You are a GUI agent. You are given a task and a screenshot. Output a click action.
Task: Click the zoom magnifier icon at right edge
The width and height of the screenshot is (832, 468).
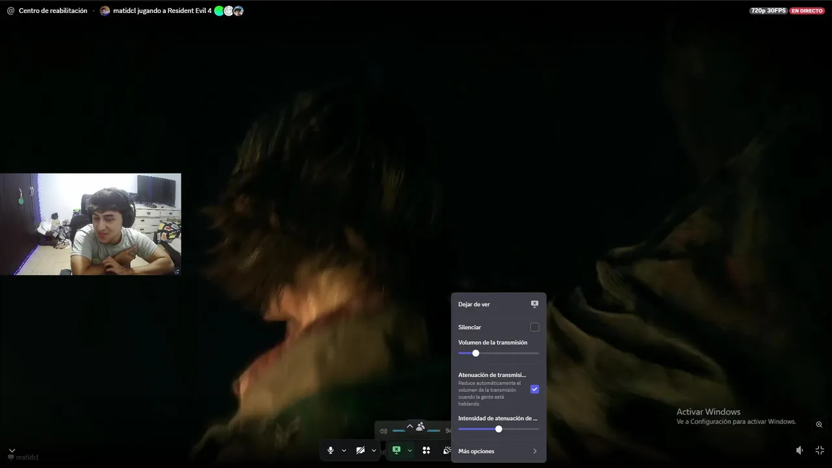tap(819, 424)
